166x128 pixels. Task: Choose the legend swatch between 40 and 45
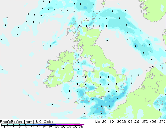[71, 125]
